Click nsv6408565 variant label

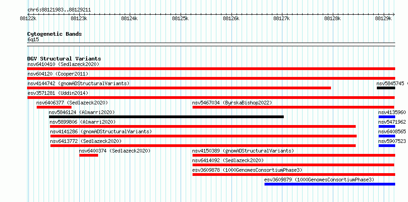392,131
